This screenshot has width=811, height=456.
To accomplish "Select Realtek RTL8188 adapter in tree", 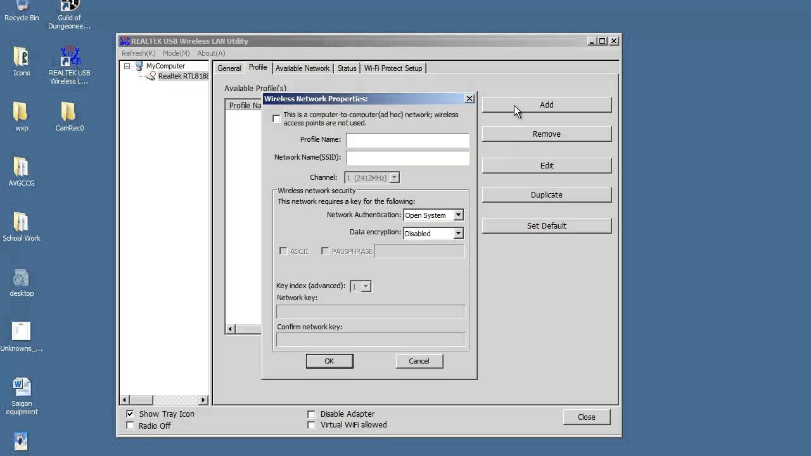I will click(183, 76).
